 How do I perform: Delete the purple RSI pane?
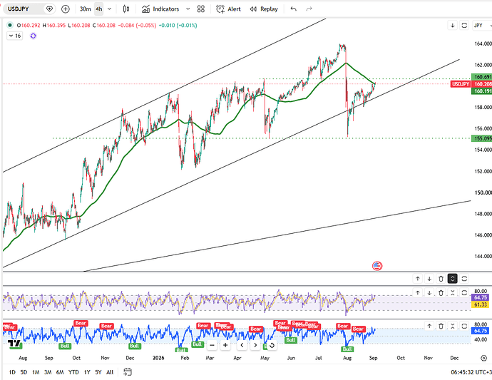tap(441, 293)
